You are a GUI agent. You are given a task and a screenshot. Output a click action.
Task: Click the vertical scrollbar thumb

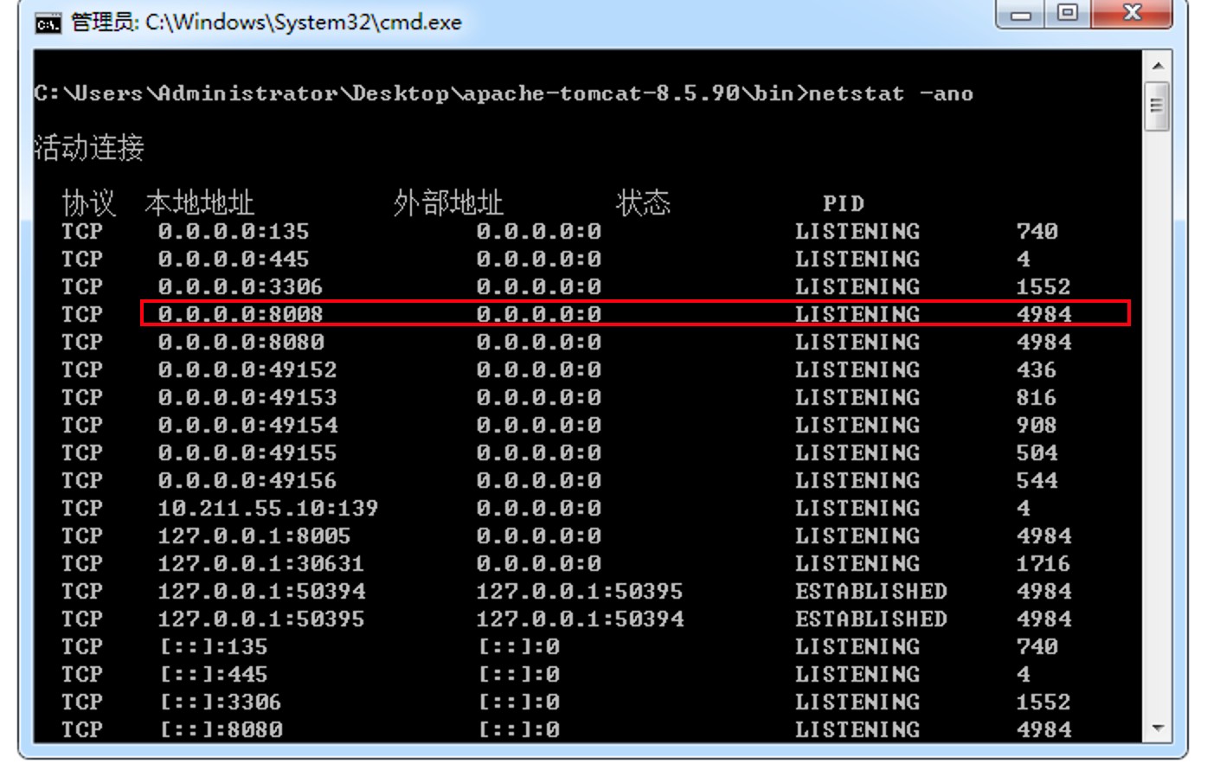coord(1157,106)
